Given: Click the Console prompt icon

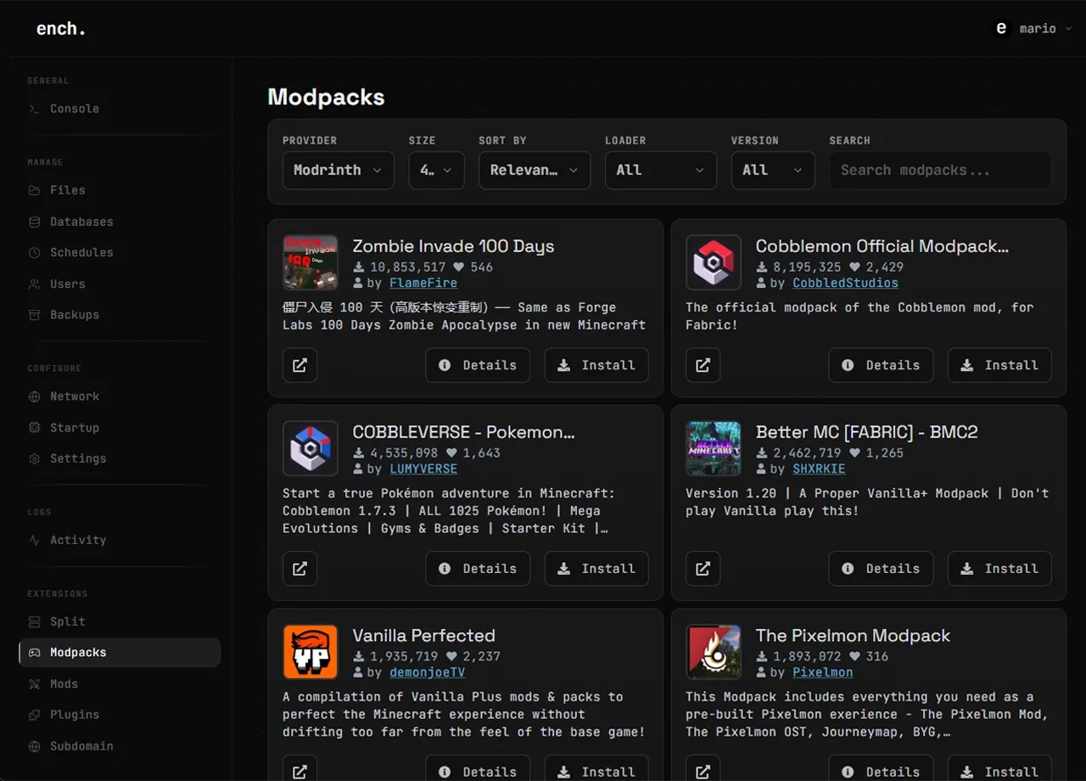Looking at the screenshot, I should click(x=34, y=109).
